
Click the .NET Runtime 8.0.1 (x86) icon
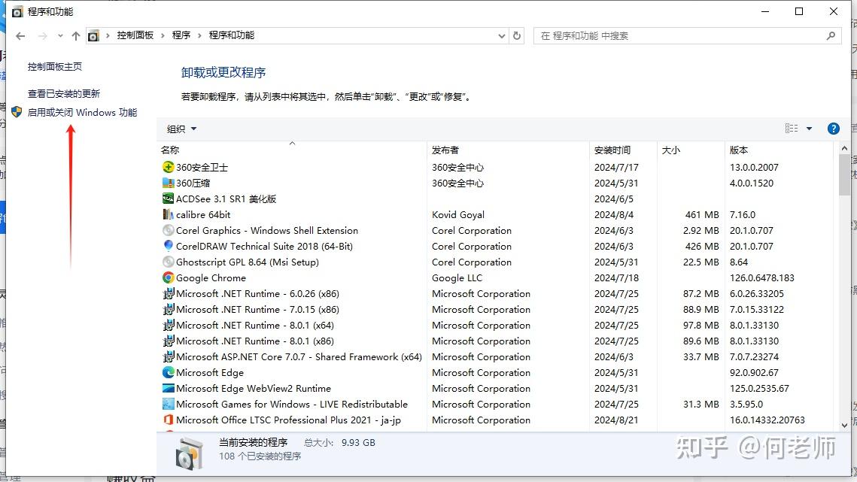tap(169, 341)
